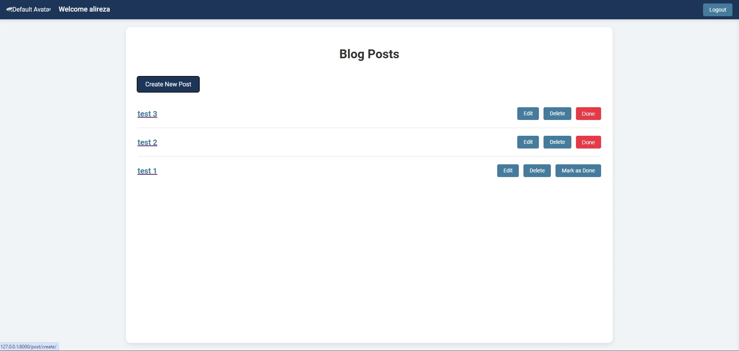Image resolution: width=739 pixels, height=351 pixels.
Task: Mark test 1 as Done
Action: (x=578, y=170)
